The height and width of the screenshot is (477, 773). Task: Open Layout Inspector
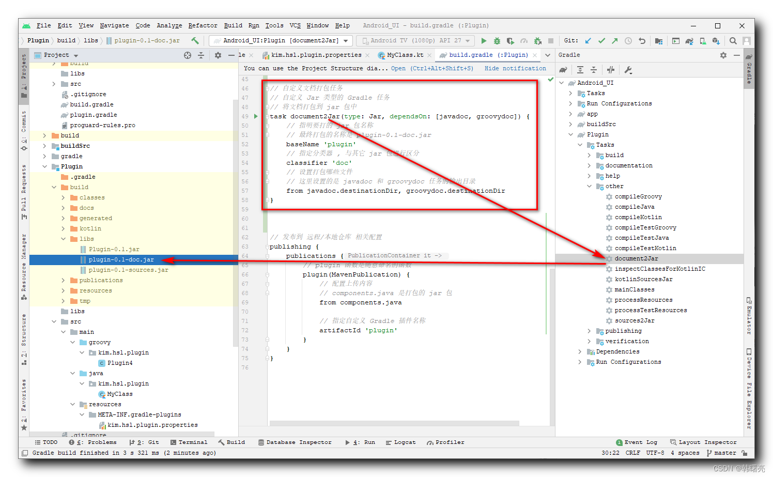(x=703, y=442)
